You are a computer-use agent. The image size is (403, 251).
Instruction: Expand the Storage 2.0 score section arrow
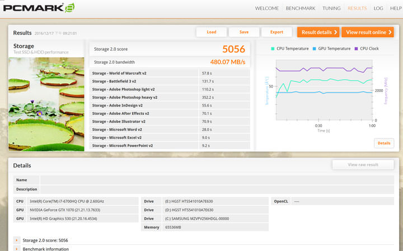point(17,240)
